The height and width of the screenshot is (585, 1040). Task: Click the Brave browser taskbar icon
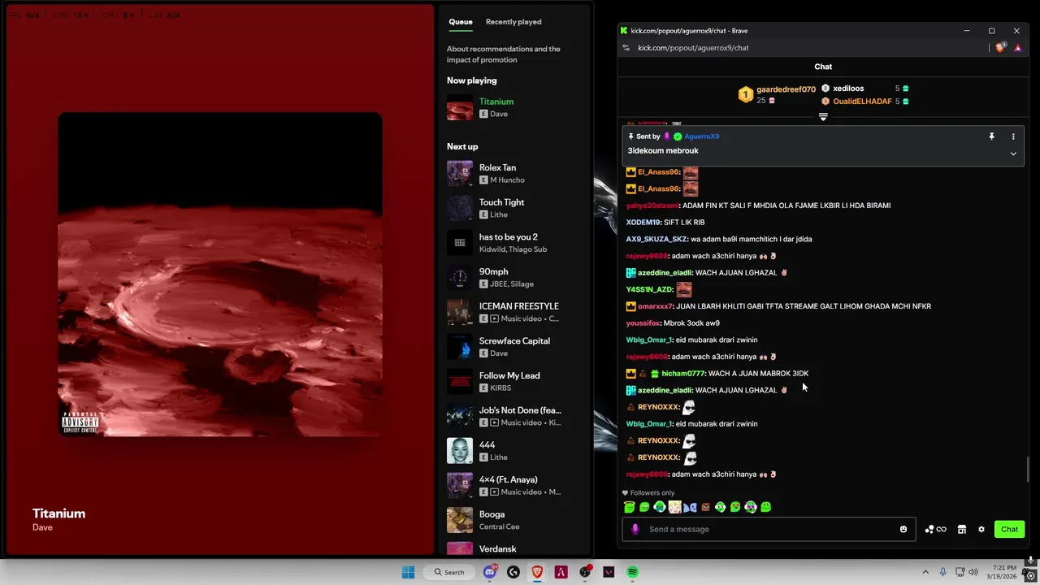537,572
